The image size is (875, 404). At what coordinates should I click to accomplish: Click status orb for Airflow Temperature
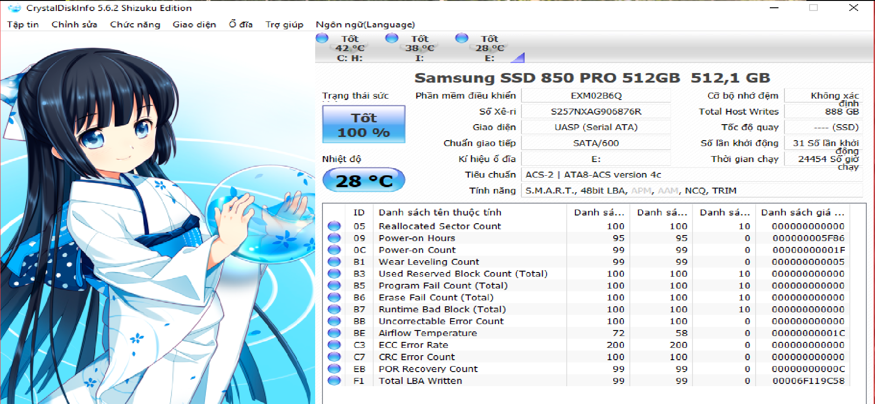[334, 333]
